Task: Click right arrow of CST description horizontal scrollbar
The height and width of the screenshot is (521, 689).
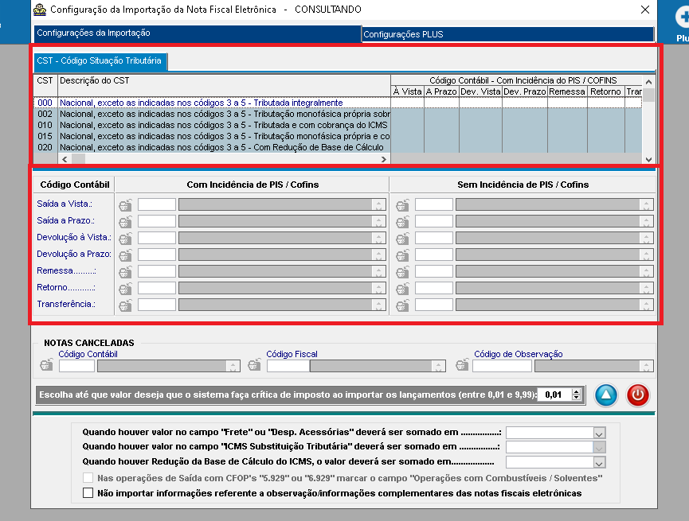Action: click(x=384, y=159)
